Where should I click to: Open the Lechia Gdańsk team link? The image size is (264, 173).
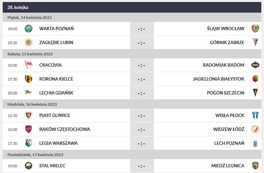click(56, 93)
